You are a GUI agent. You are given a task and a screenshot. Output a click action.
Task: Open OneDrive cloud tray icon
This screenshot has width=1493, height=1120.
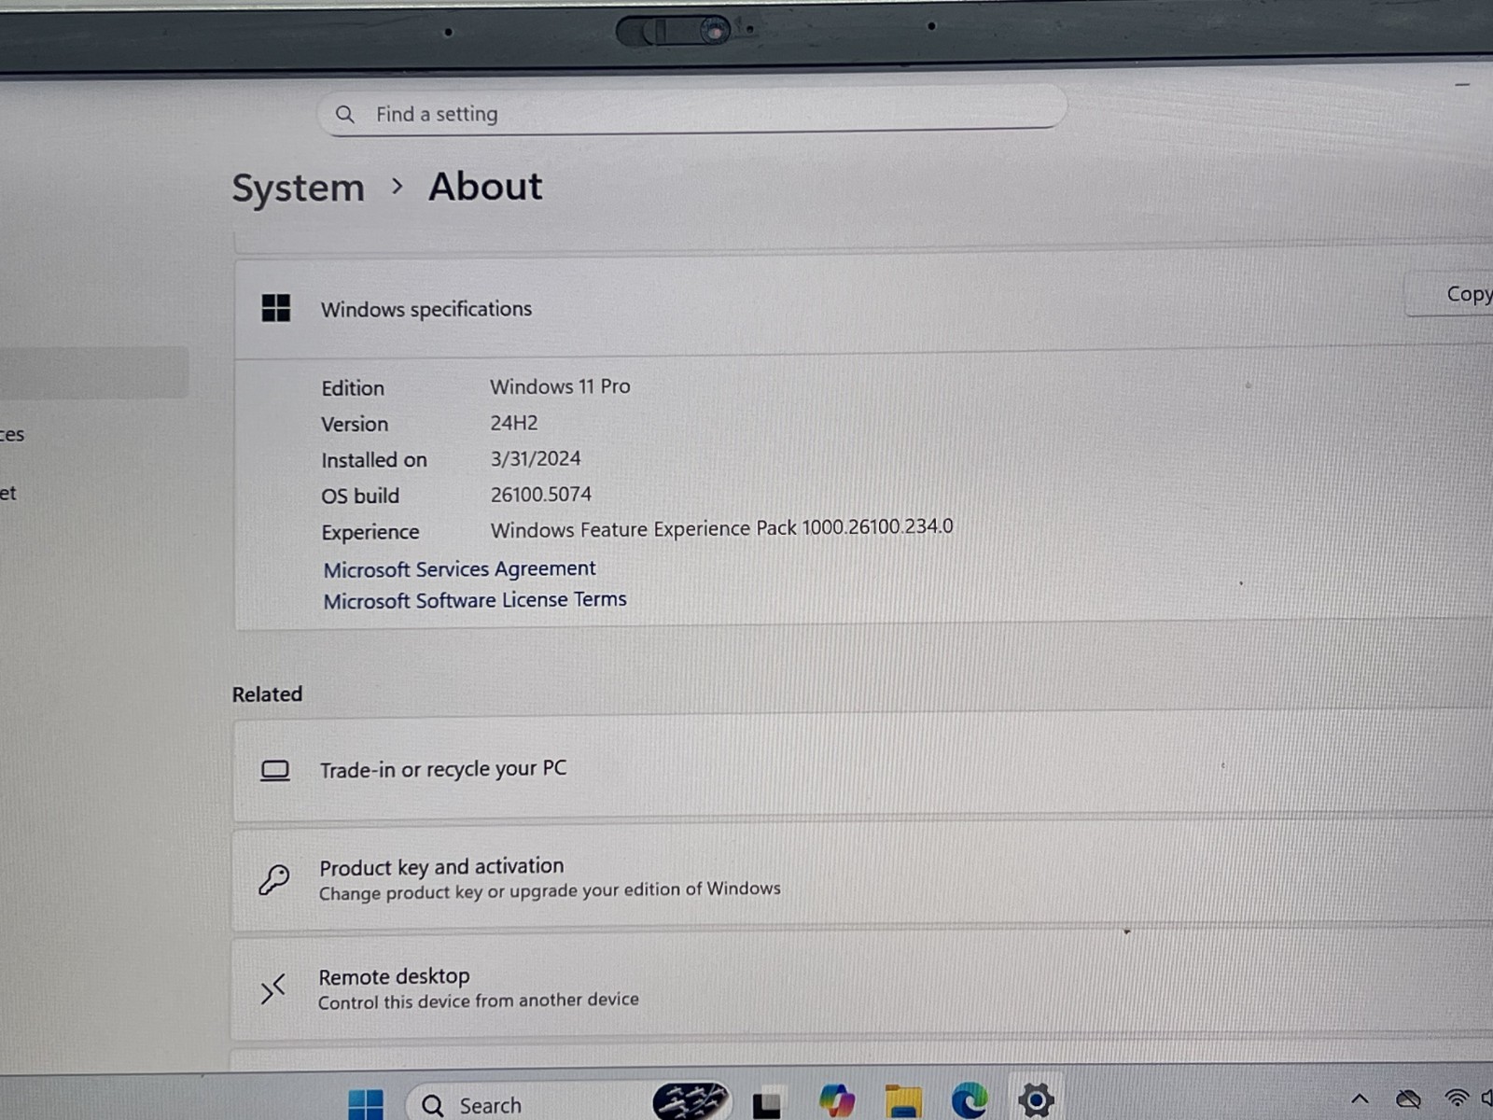pyautogui.click(x=1408, y=1099)
